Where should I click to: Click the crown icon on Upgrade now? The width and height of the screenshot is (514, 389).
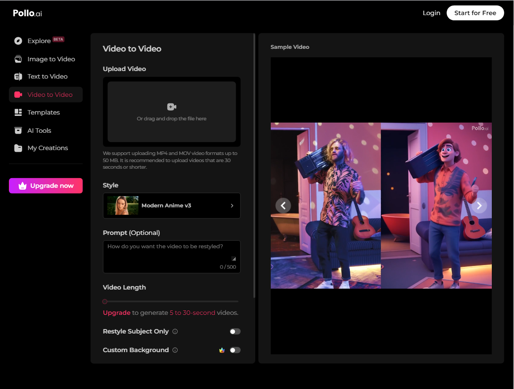pyautogui.click(x=22, y=186)
